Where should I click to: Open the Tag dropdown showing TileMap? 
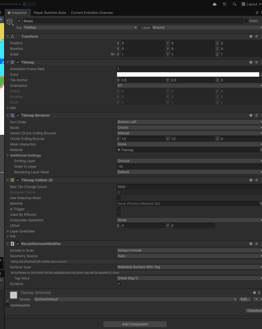coord(80,28)
